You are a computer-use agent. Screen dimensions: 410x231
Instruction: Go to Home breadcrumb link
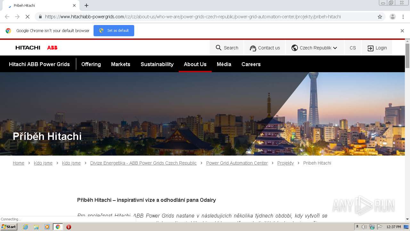(19, 163)
